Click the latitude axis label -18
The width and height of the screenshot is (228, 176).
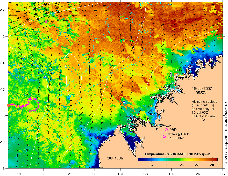(3, 168)
